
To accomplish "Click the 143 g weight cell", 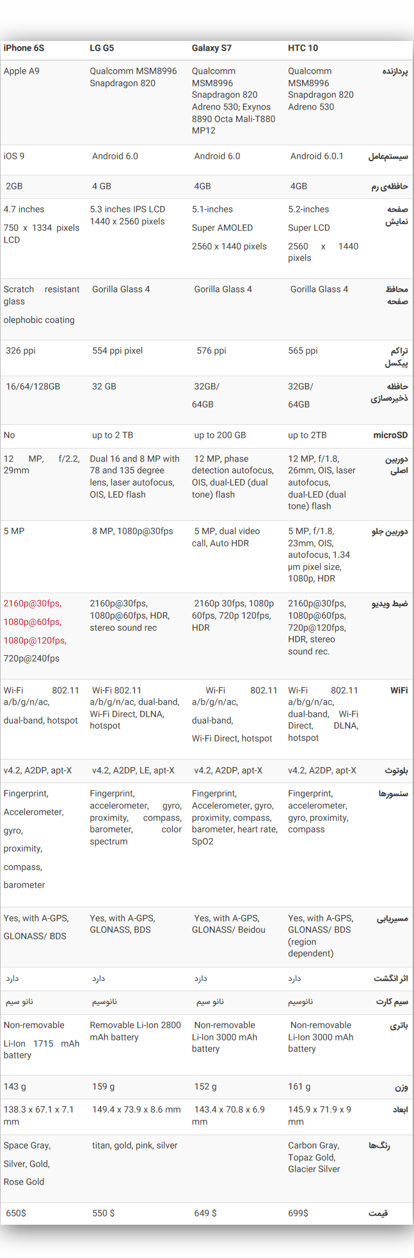I will tap(15, 1087).
